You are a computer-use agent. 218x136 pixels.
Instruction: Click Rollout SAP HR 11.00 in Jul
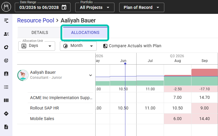coord(150,108)
